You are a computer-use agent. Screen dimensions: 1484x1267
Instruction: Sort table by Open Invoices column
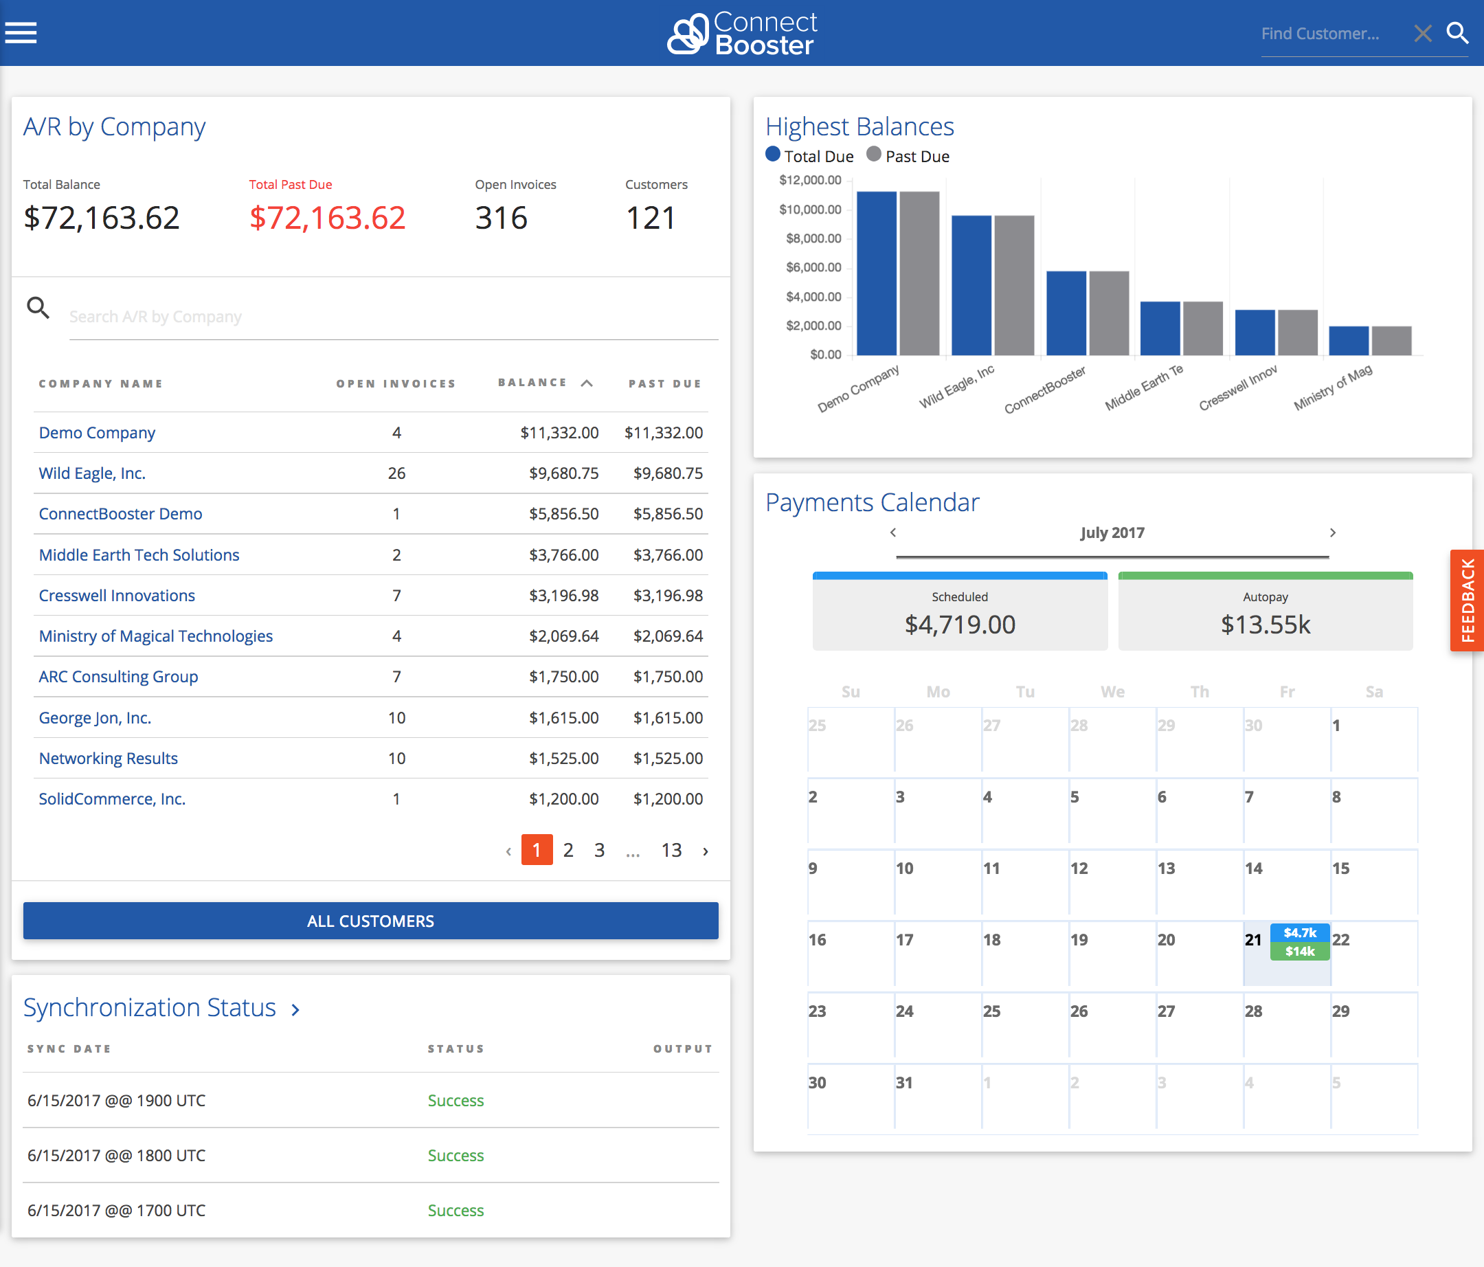pyautogui.click(x=396, y=384)
